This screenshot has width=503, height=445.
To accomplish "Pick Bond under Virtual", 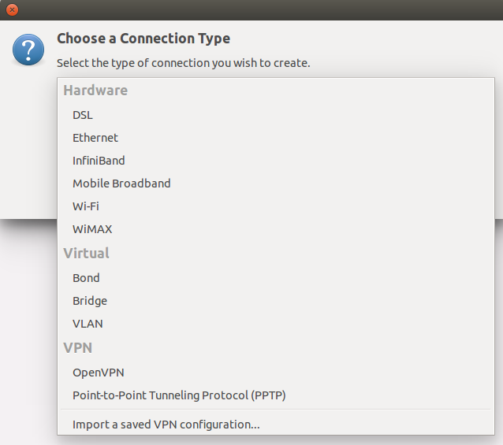I will [86, 278].
